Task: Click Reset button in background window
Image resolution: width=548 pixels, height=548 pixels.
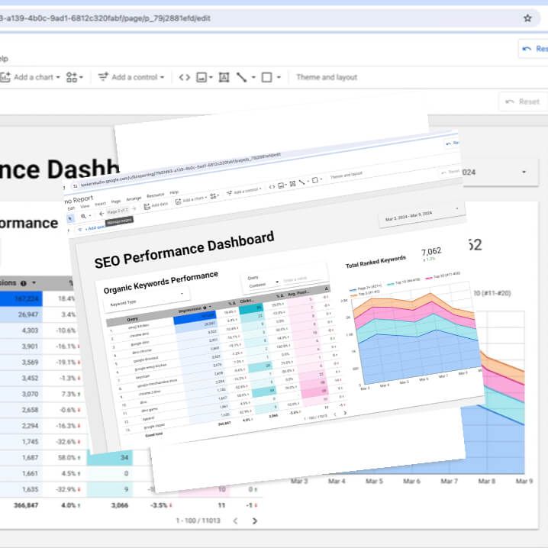Action: (x=523, y=102)
